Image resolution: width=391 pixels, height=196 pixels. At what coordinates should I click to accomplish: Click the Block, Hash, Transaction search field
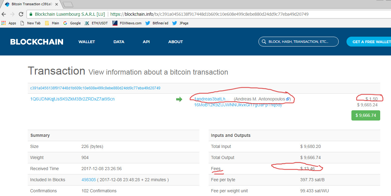tap(299, 42)
